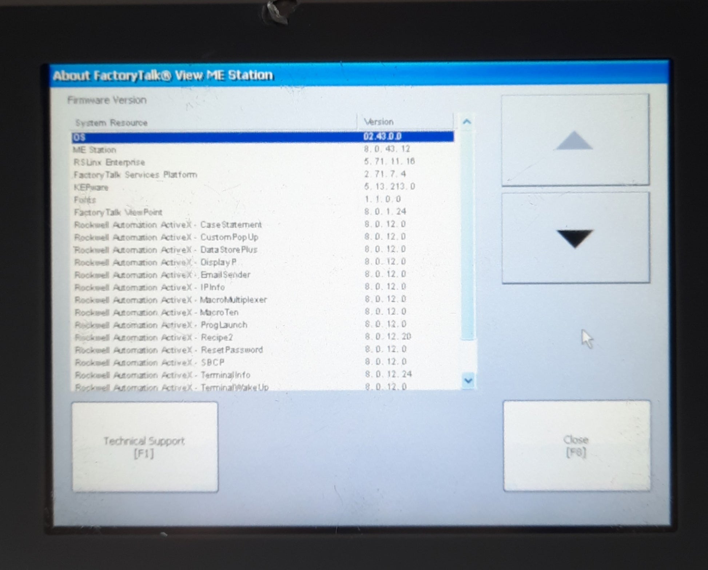This screenshot has width=708, height=570.
Task: Click version value 8.0.12.24
Action: point(389,374)
